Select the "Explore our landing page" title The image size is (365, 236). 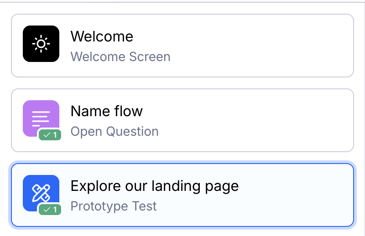[x=154, y=186]
